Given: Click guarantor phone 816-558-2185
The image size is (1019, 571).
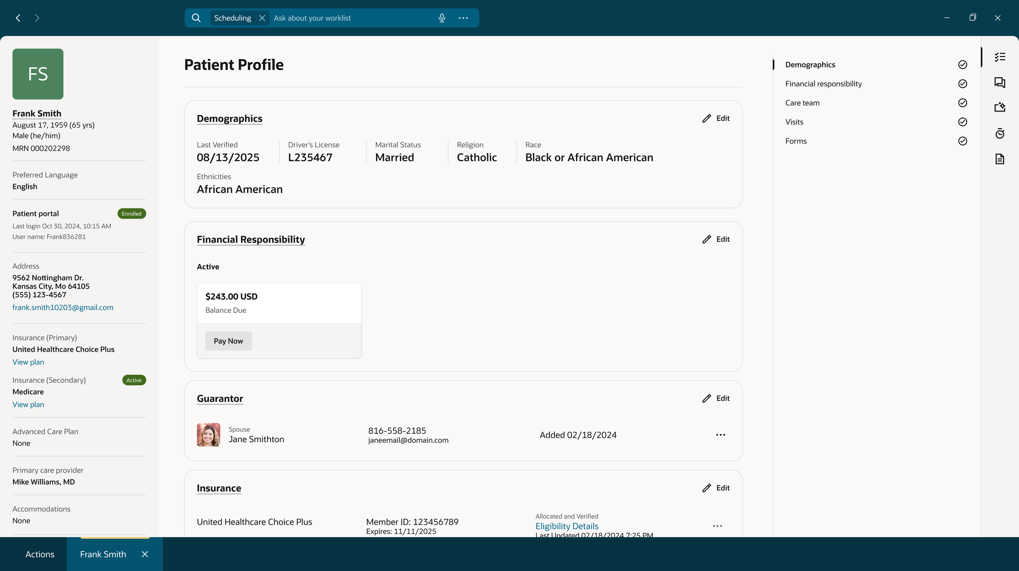Looking at the screenshot, I should 397,430.
